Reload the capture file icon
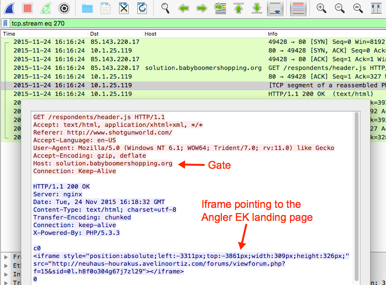The image size is (386, 285). [x=142, y=8]
